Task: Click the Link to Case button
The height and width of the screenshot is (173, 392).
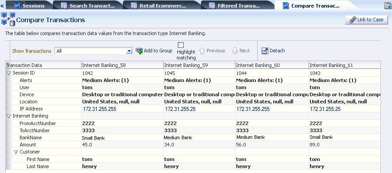Action: tap(366, 20)
